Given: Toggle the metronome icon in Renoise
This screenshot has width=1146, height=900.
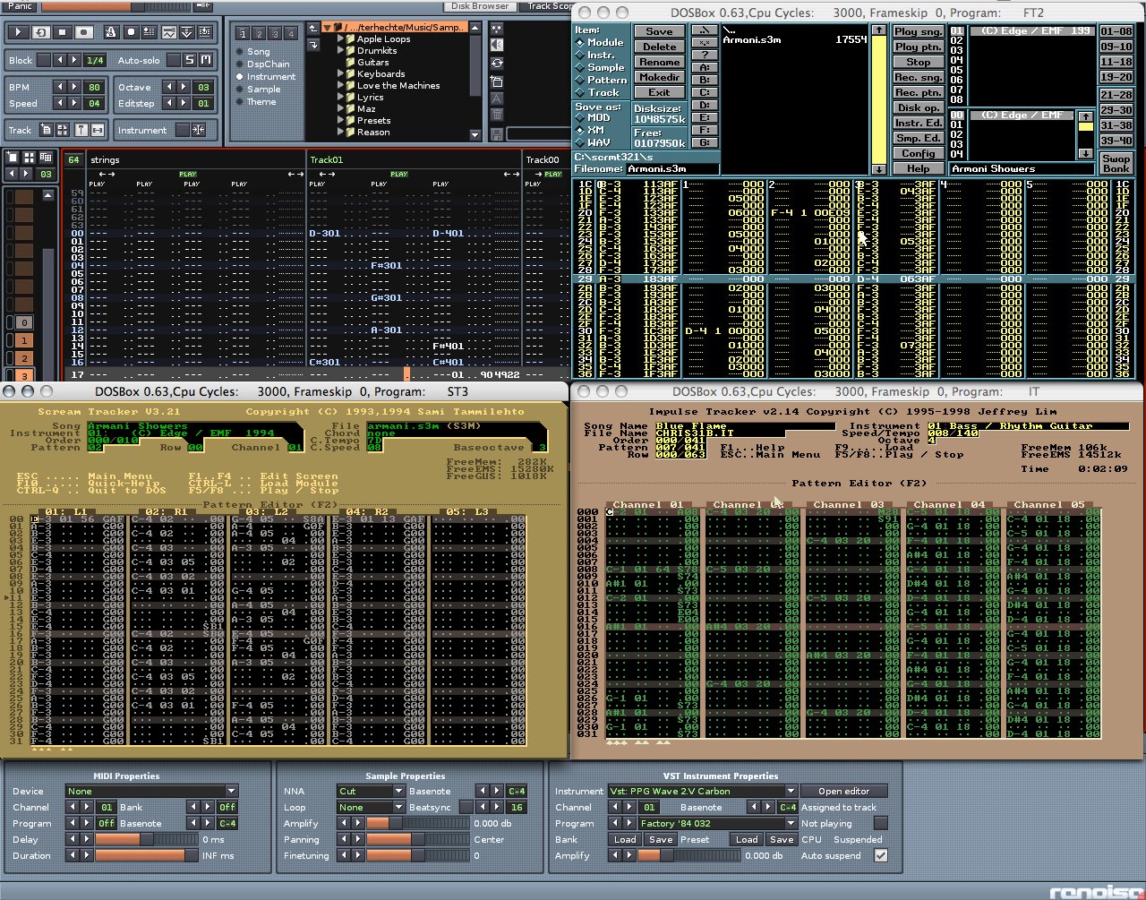Looking at the screenshot, I should 110,32.
